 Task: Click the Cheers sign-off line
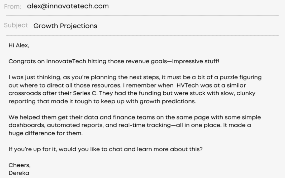tap(20, 165)
